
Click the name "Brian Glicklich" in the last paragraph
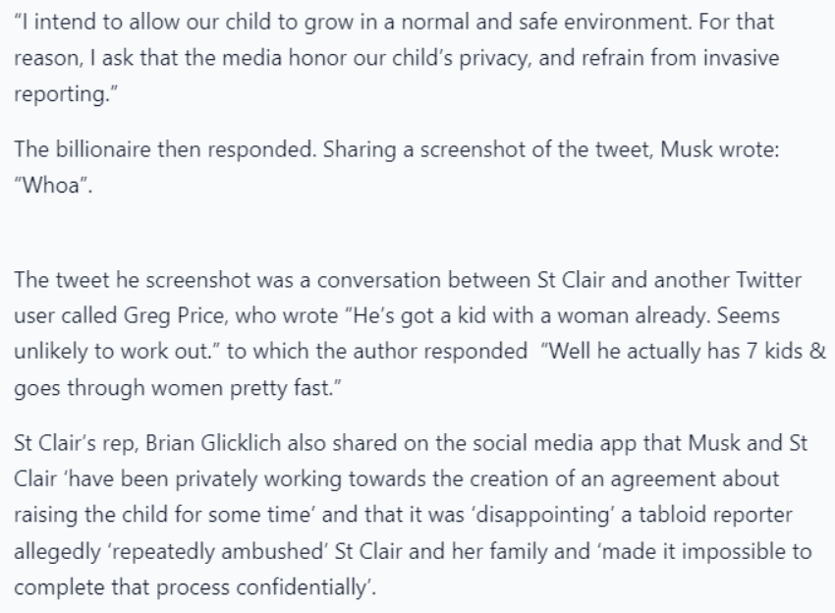[x=213, y=443]
